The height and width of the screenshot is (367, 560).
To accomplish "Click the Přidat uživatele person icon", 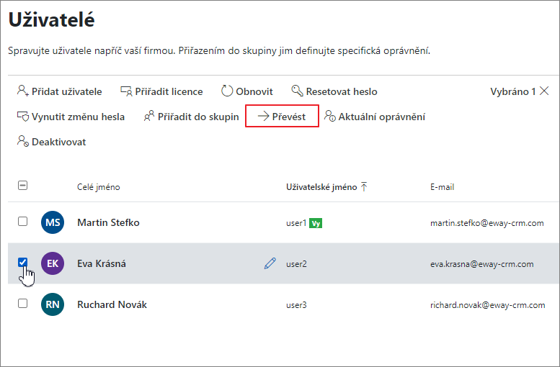I will [x=23, y=91].
